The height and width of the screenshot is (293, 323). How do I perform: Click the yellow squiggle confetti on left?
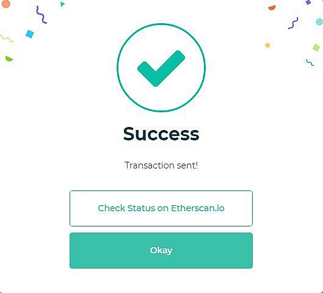(7, 38)
